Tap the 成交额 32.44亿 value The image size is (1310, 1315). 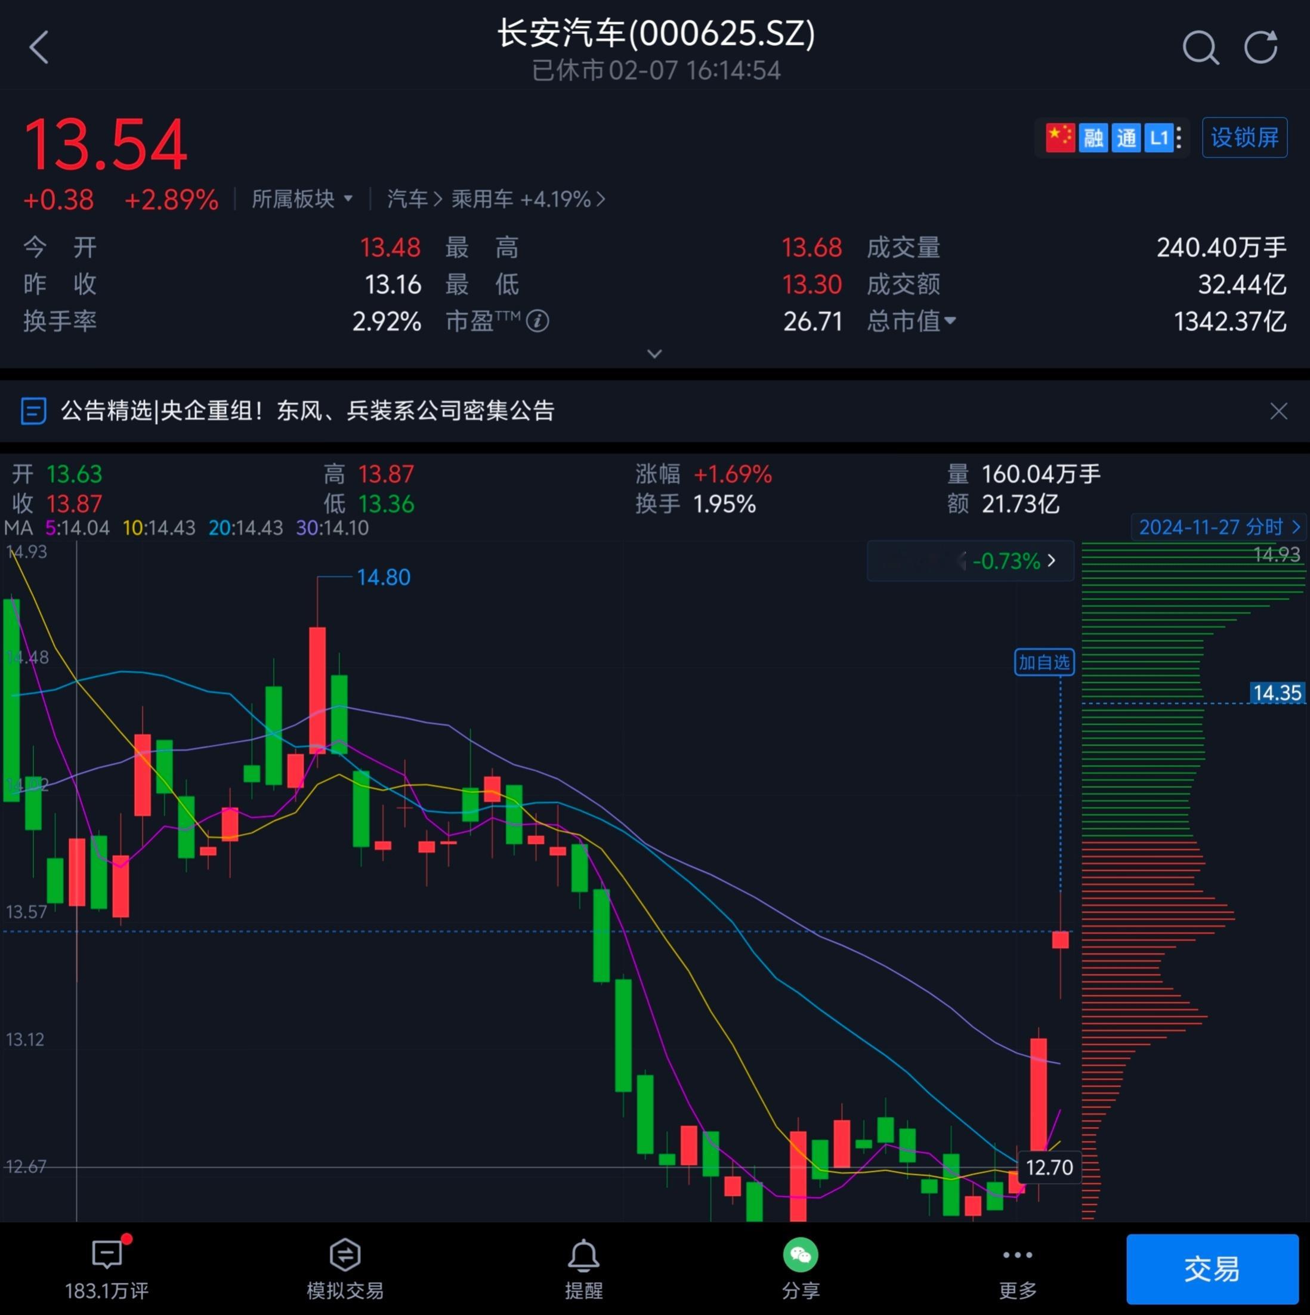(1242, 285)
